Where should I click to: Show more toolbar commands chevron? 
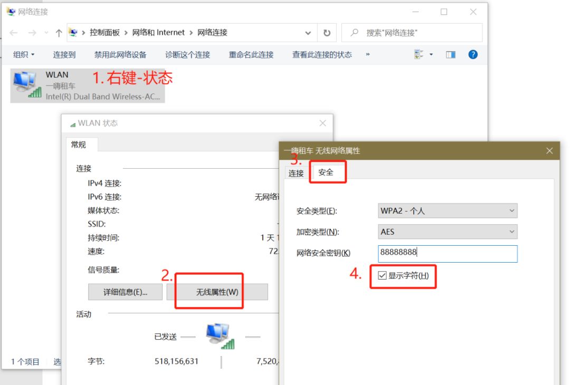367,54
